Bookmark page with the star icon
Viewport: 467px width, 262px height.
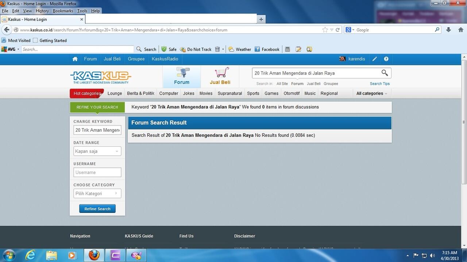click(325, 30)
